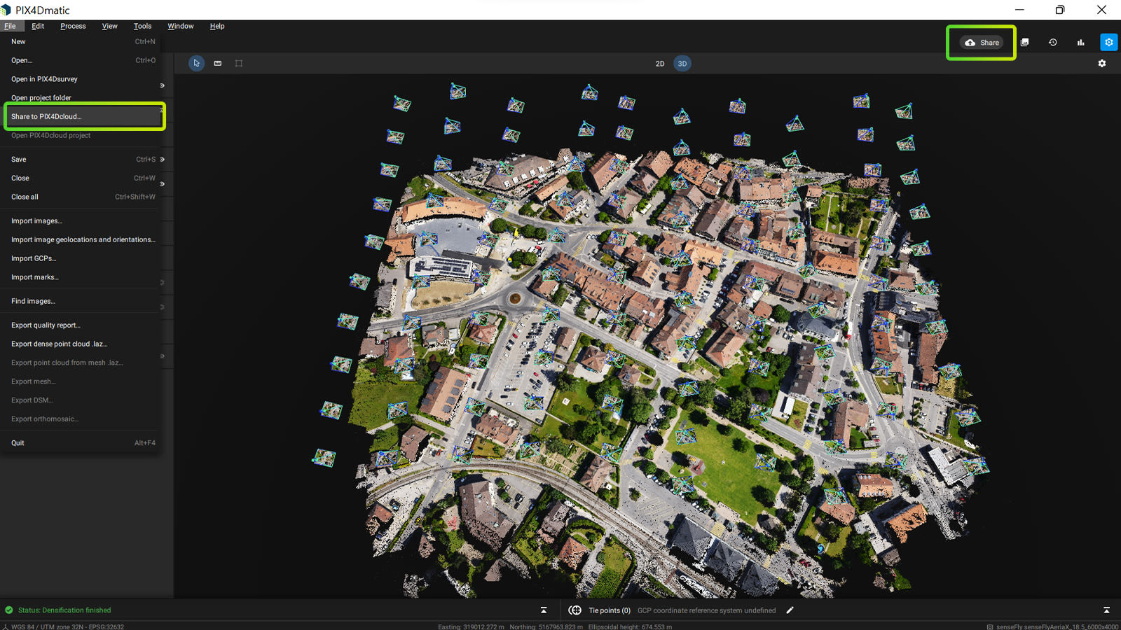This screenshot has height=630, width=1121.
Task: Open the processing history panel
Action: (1053, 42)
